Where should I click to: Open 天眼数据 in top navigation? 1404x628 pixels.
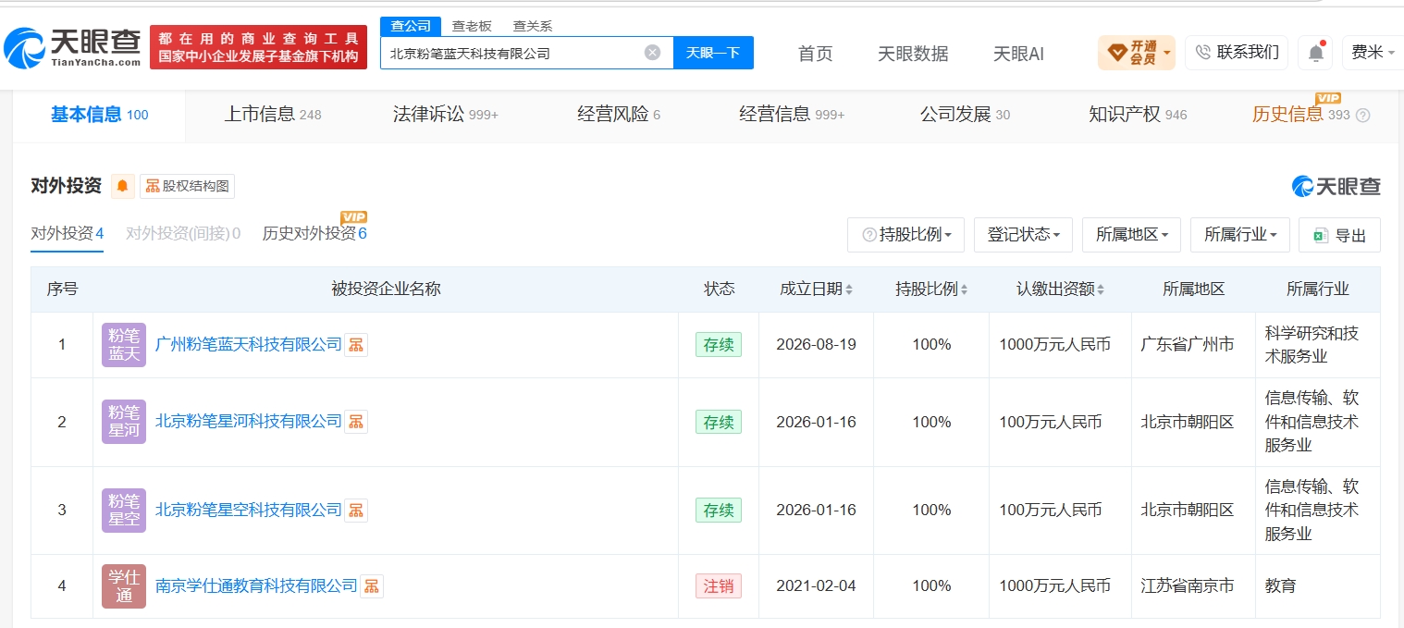coord(913,54)
